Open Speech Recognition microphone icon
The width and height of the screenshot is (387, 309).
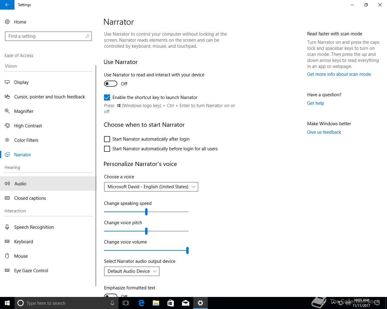click(7, 227)
